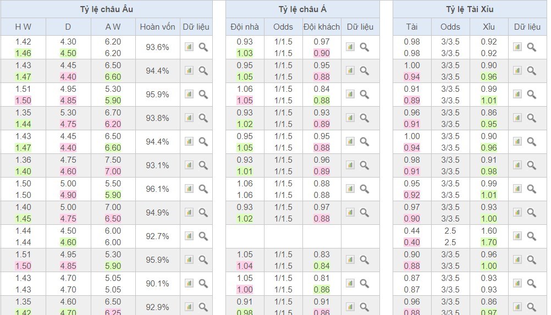
Task: Click magnifier icon in the 94.9% payout row
Action: (x=203, y=212)
